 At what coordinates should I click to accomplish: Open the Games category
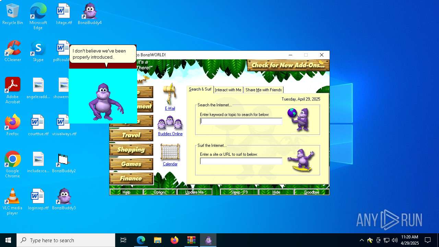point(131,164)
